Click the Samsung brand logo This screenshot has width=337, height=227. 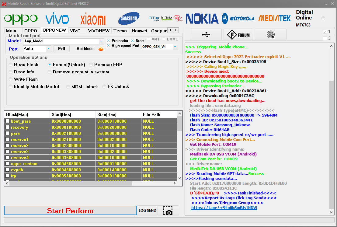tap(129, 19)
